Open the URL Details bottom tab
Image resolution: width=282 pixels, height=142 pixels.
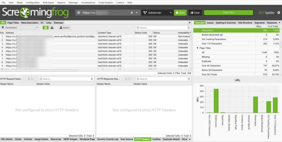point(7,139)
